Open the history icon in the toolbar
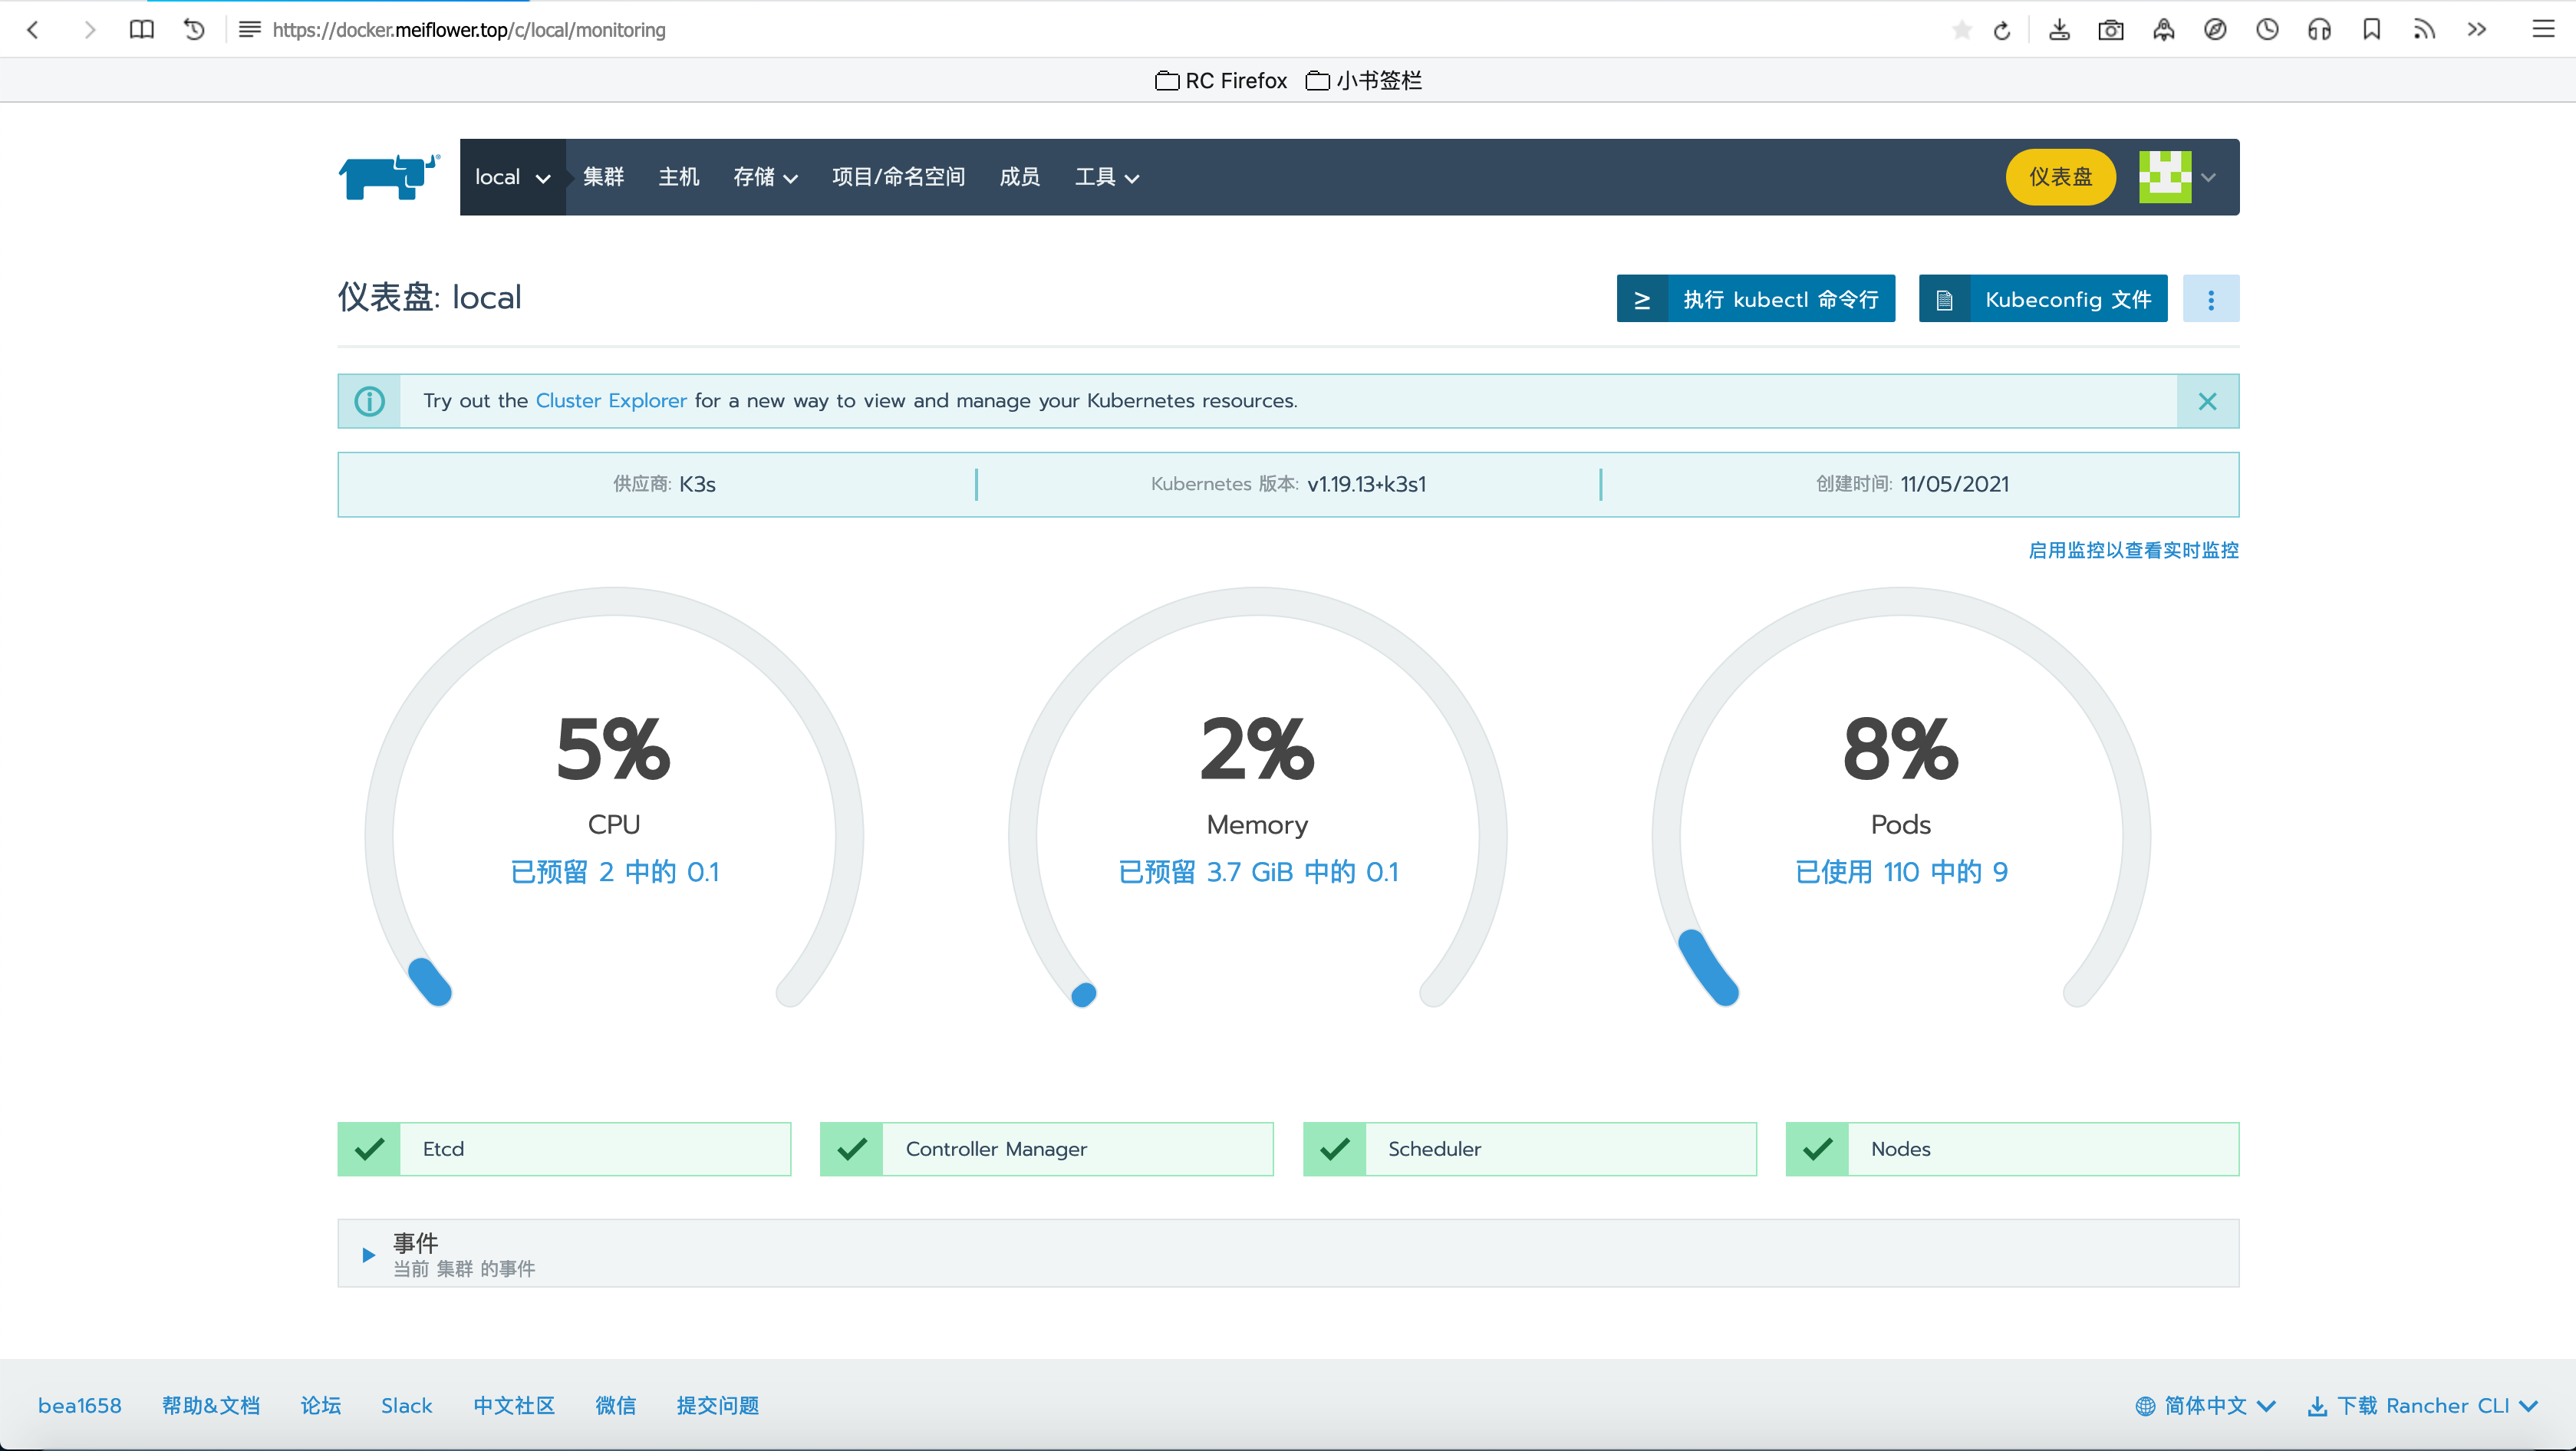Viewport: 2576px width, 1451px height. [195, 30]
